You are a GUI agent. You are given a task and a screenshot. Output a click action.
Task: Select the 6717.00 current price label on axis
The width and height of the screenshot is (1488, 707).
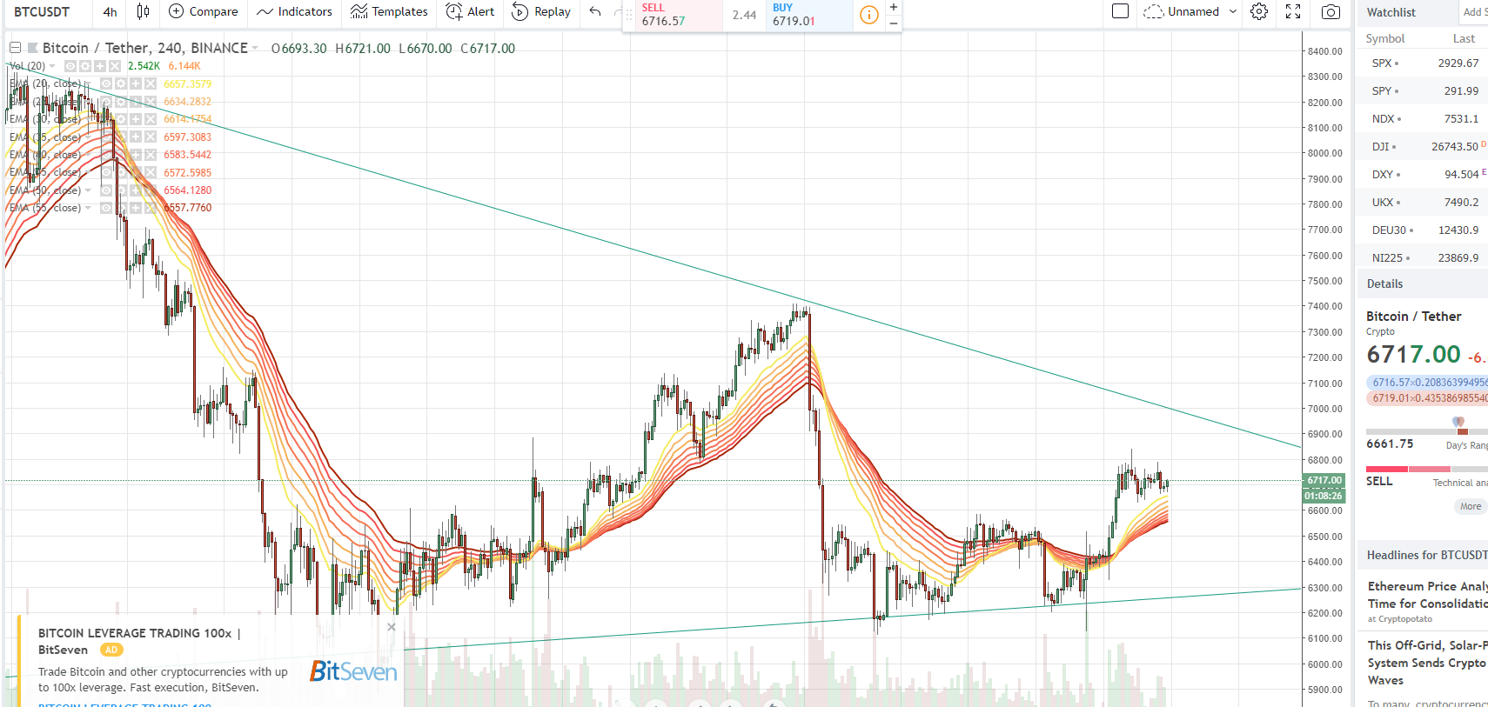[x=1324, y=480]
